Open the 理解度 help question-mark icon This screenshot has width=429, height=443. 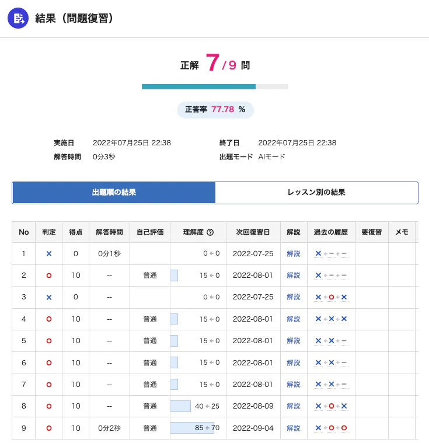tap(210, 232)
